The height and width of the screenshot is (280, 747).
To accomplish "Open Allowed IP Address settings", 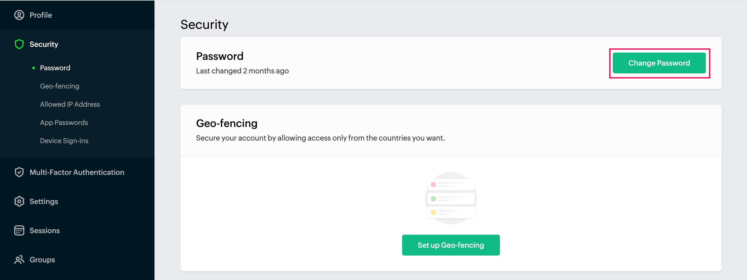I will pyautogui.click(x=70, y=104).
